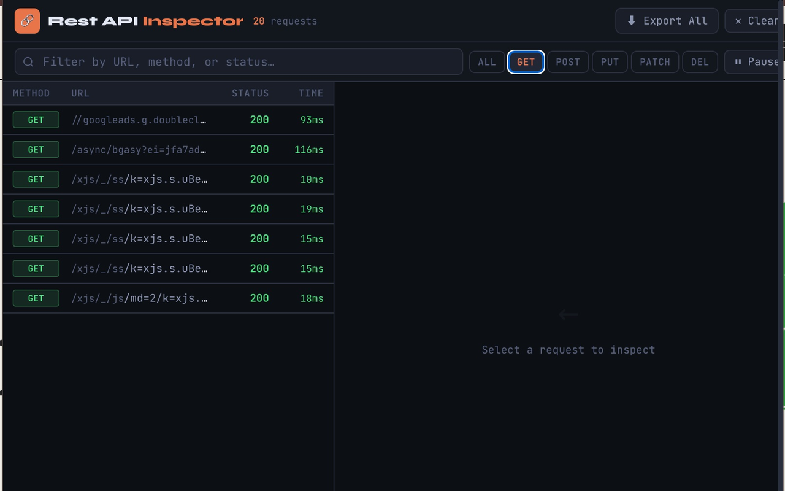The width and height of the screenshot is (785, 491).
Task: Click status 200 in the 10ms row
Action: click(x=259, y=179)
